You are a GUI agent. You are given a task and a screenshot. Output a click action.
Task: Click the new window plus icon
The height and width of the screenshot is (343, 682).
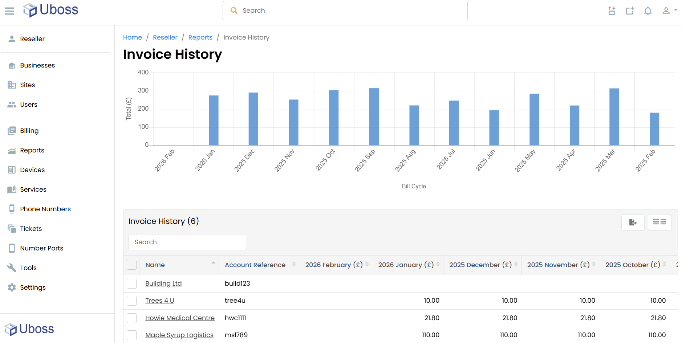click(x=630, y=11)
